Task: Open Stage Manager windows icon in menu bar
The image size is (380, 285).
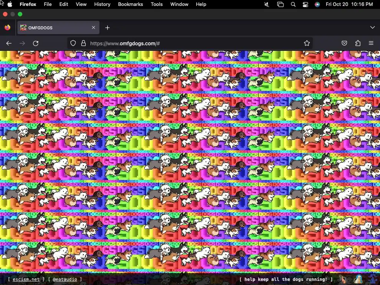Action: [280, 4]
